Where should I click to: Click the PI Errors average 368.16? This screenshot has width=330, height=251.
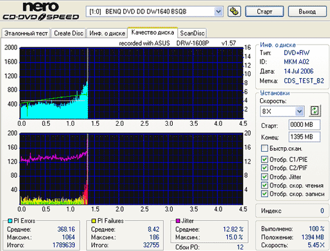pos(66,229)
